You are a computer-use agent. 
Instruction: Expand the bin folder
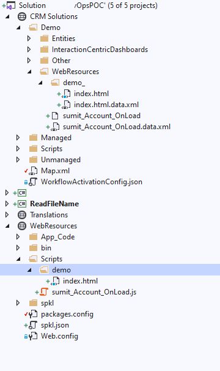(x=18, y=248)
